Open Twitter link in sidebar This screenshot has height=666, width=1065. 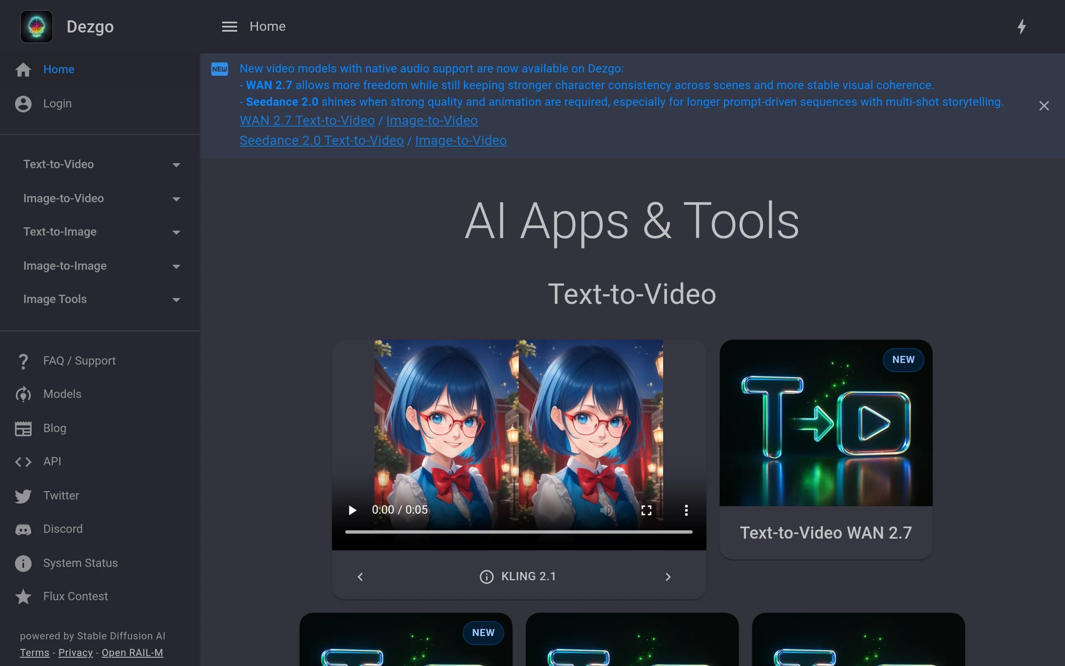pyautogui.click(x=100, y=496)
